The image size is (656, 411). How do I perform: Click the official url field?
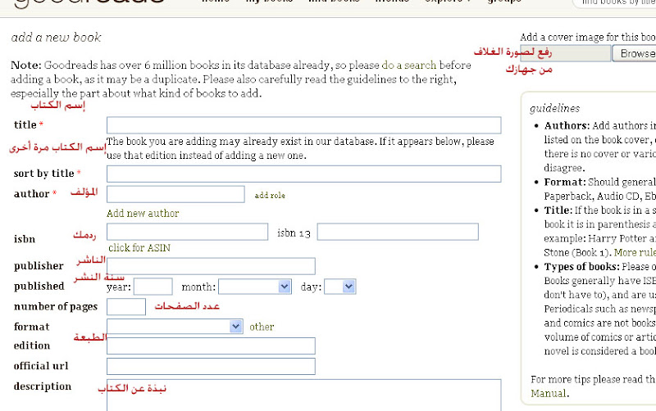coord(211,366)
